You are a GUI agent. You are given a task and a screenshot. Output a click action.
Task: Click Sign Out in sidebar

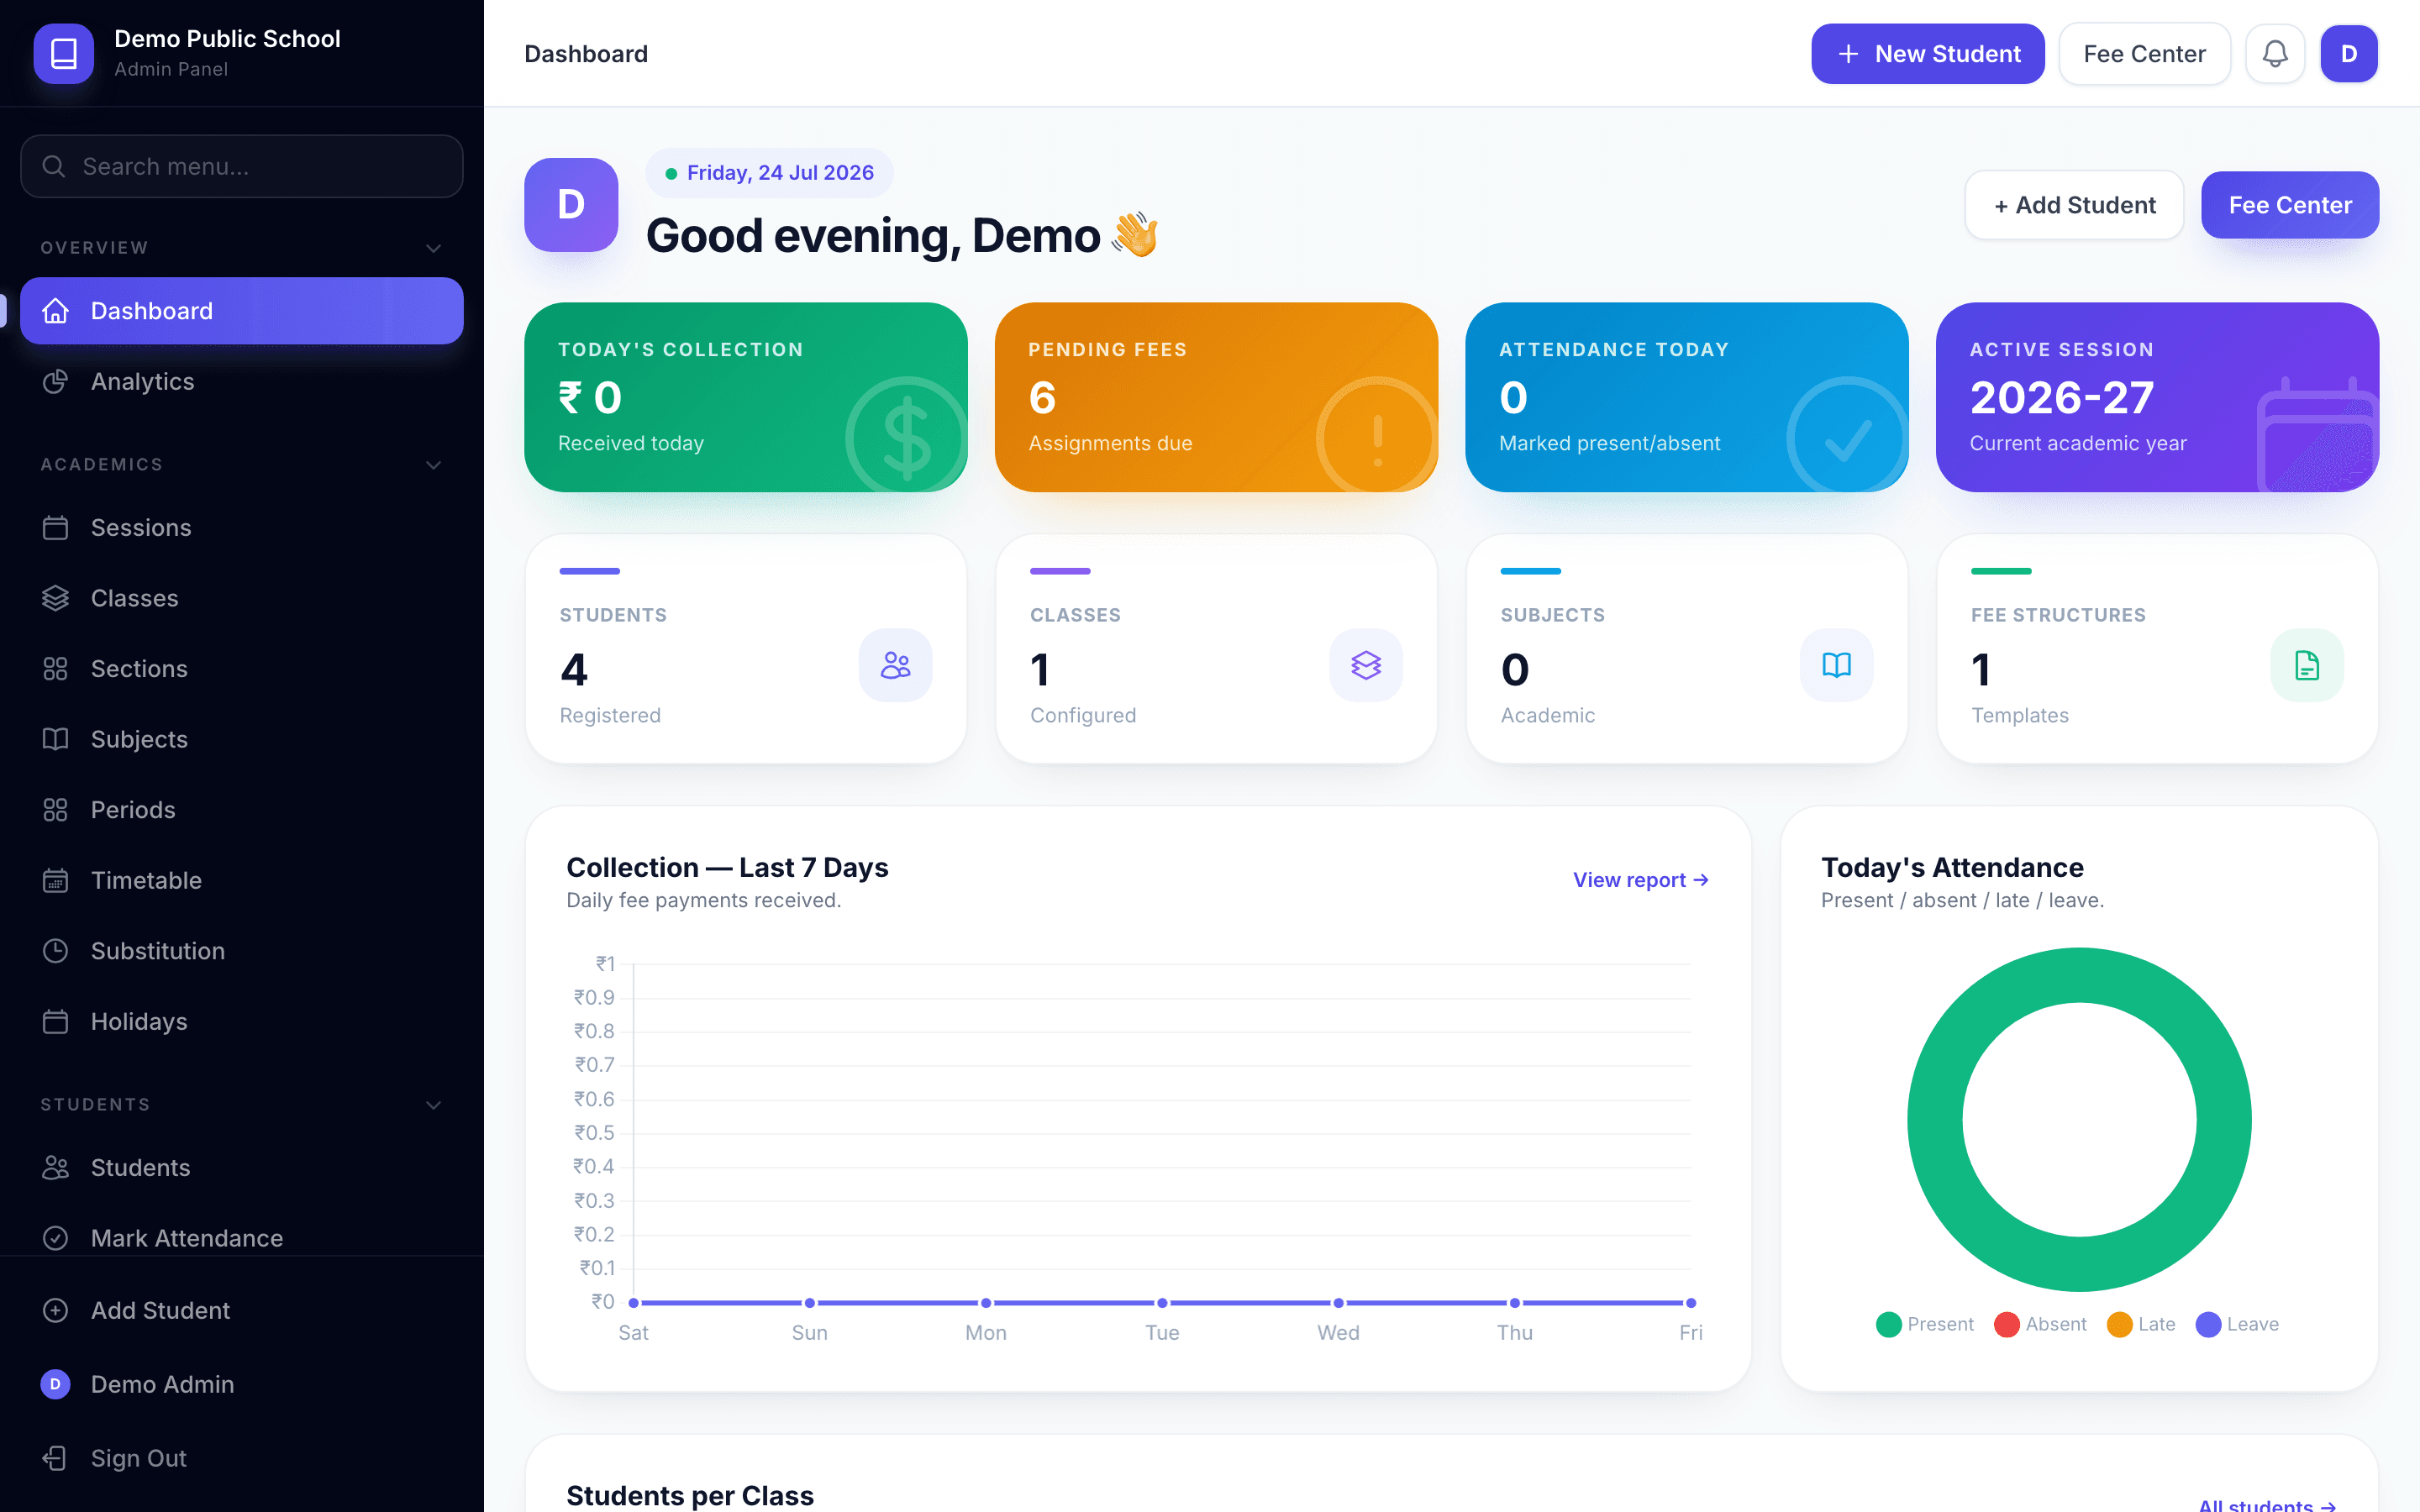click(242, 1458)
